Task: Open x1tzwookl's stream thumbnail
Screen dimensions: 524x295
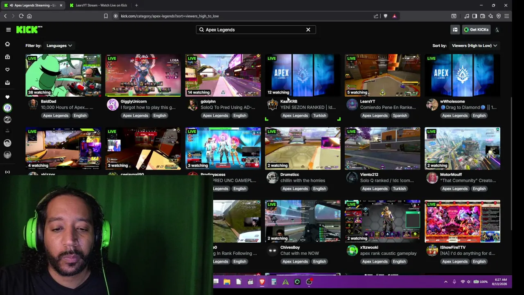Action: click(382, 221)
